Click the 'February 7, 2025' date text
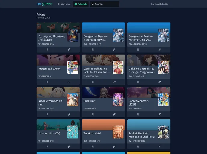 pos(43,18)
